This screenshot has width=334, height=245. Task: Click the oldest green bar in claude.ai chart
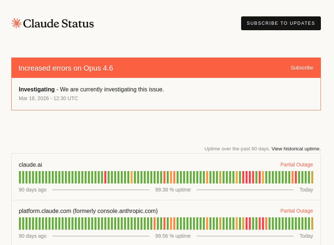point(20,177)
